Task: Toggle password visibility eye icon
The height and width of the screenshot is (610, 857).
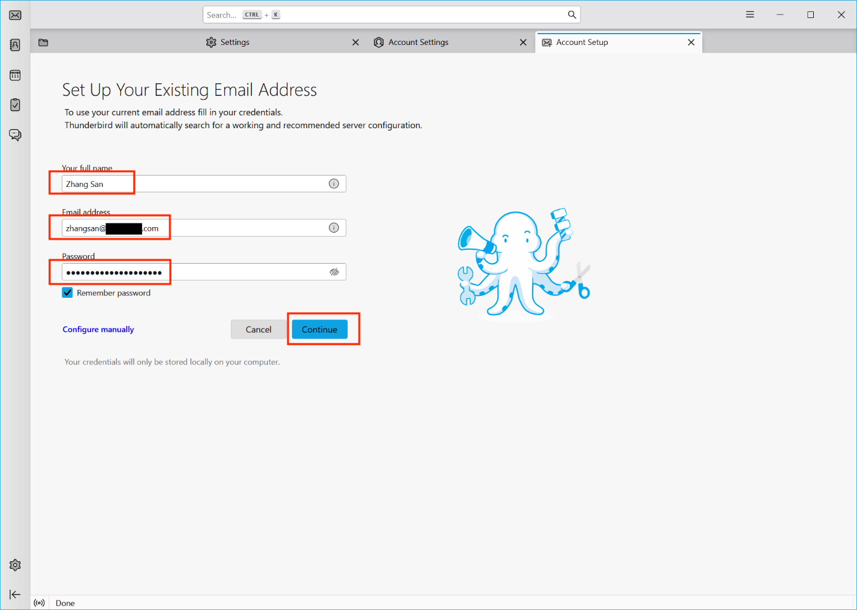Action: click(334, 272)
